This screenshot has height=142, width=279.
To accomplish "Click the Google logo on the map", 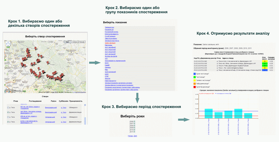I will 8,91.
